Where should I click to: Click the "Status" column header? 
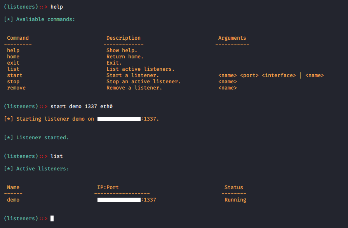click(x=234, y=187)
